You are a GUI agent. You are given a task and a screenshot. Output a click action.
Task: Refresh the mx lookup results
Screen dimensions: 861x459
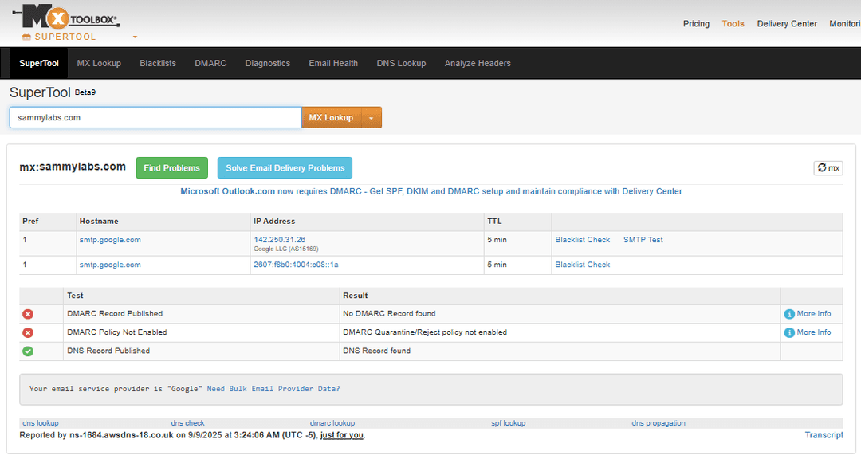pos(828,167)
